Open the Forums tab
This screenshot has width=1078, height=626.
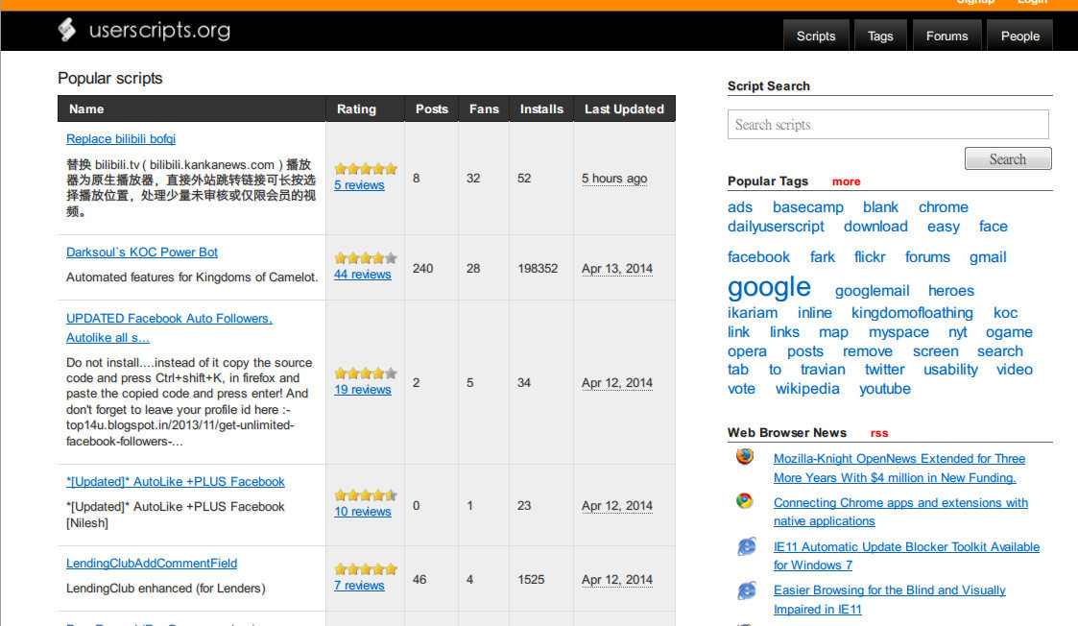(946, 36)
